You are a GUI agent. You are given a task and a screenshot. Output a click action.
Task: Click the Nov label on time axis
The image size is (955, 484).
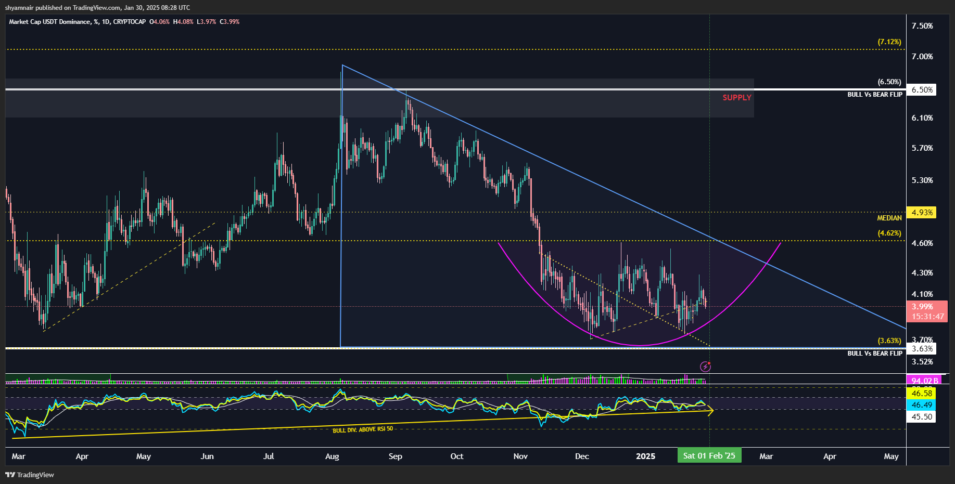[520, 456]
